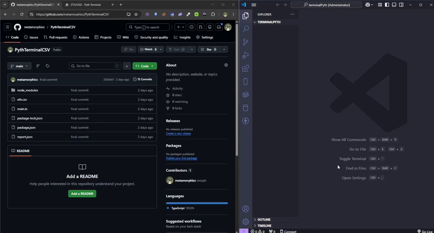
Task: Click TypeScript language bar
Action: 197,203
